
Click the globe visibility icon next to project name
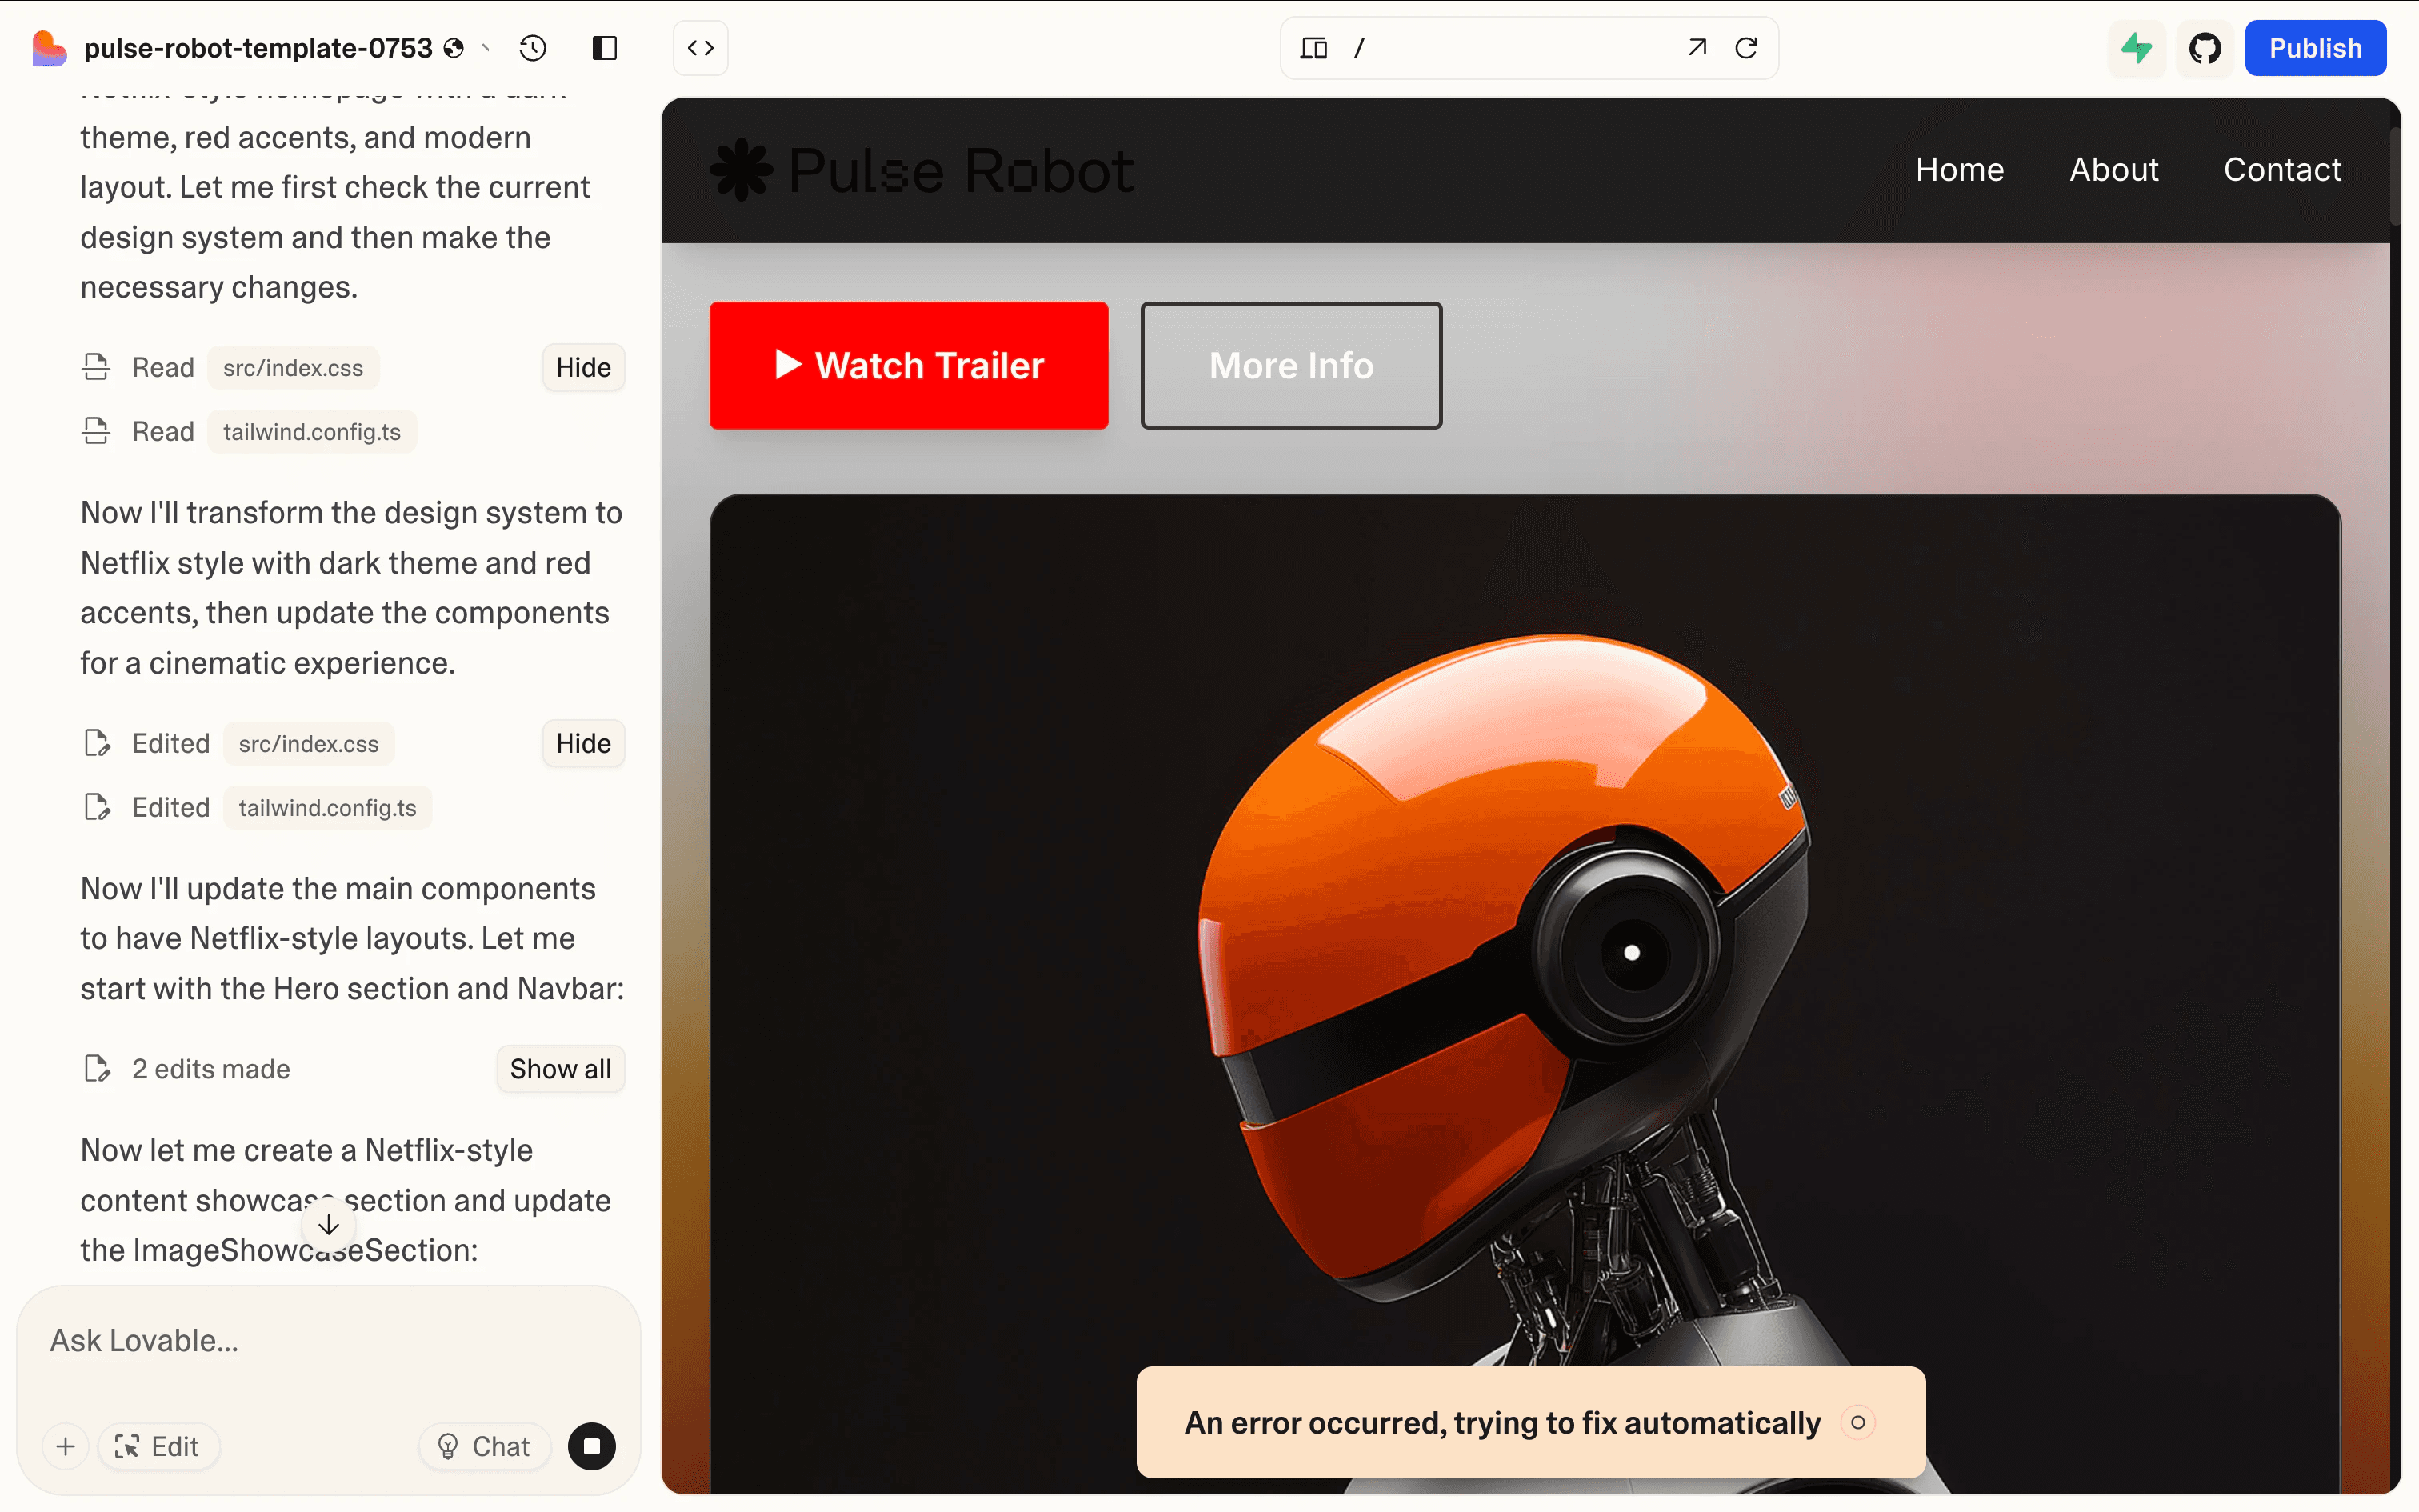coord(454,48)
